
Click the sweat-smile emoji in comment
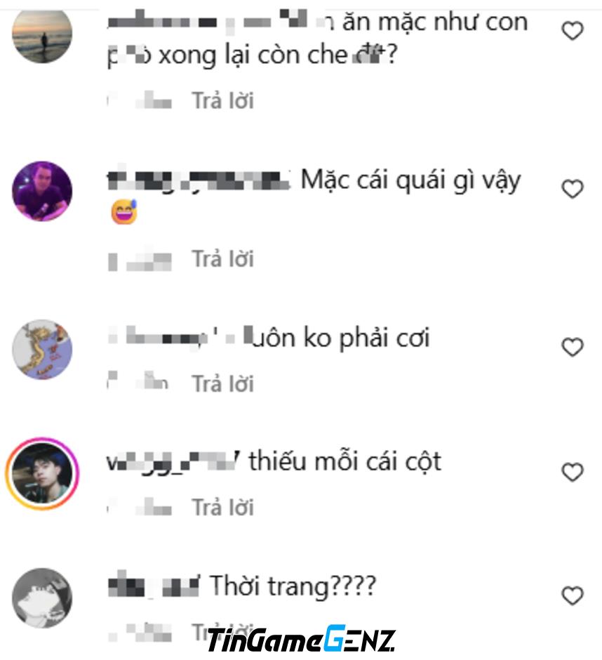click(124, 212)
